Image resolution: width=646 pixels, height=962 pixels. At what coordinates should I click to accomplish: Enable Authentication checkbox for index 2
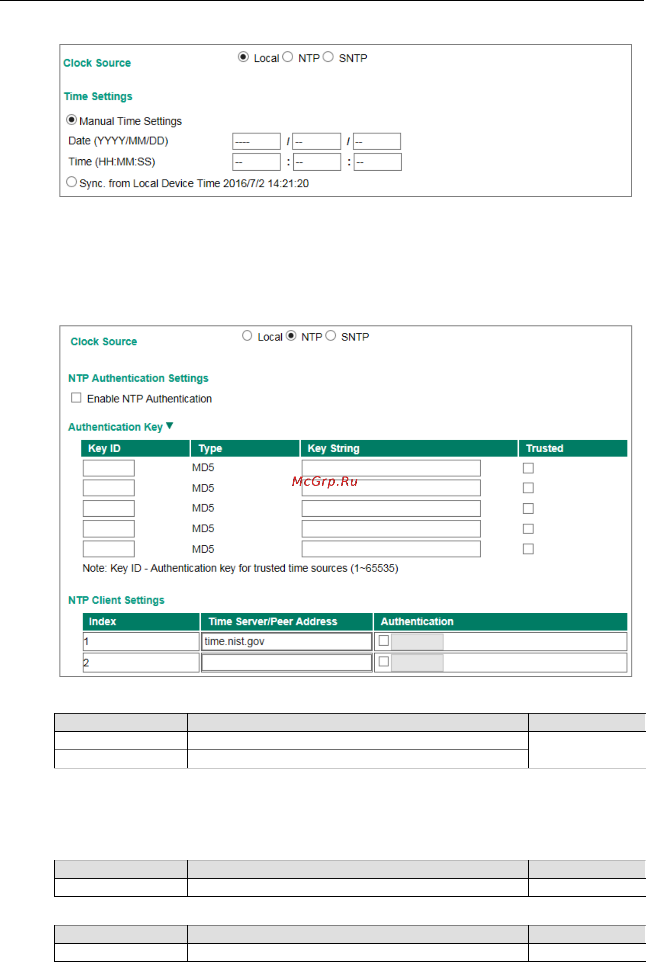(x=384, y=661)
